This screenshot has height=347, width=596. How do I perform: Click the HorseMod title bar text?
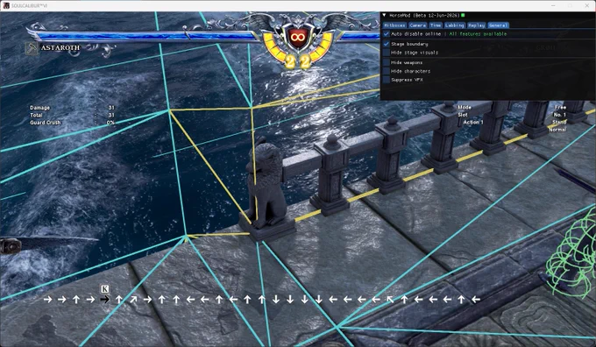coord(424,15)
